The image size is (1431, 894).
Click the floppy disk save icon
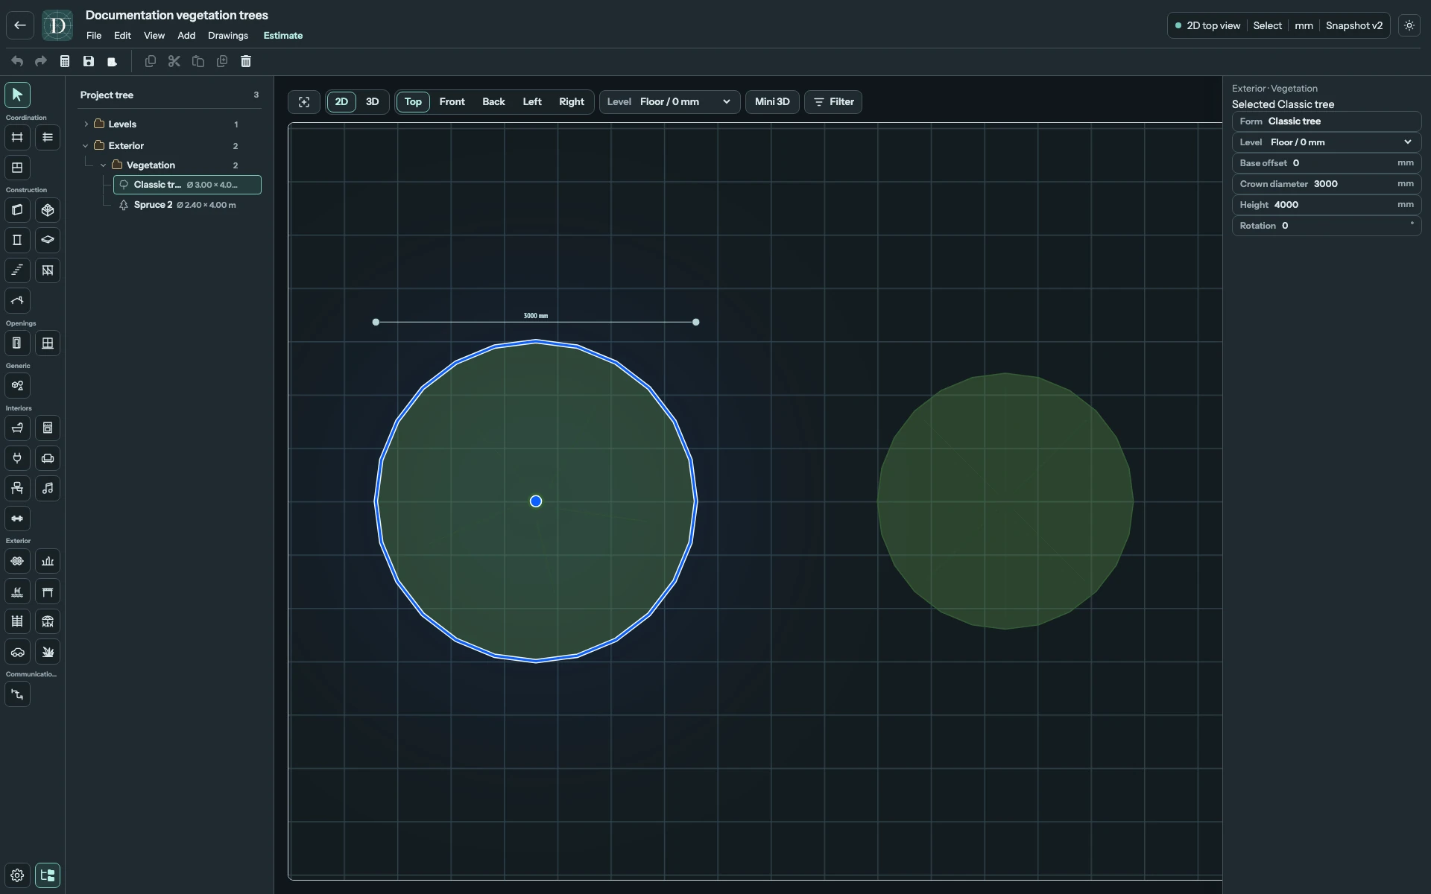(89, 61)
